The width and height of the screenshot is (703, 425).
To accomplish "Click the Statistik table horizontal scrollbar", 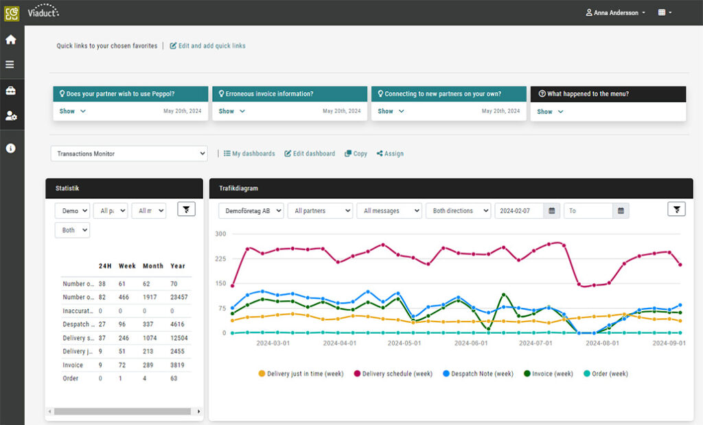I will 124,411.
